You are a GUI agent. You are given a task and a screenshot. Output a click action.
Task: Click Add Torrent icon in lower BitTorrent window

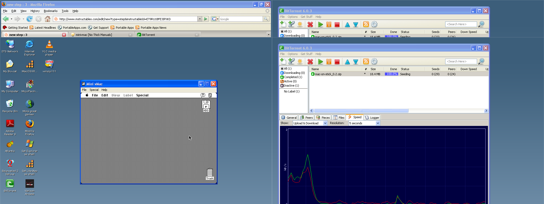pos(283,61)
